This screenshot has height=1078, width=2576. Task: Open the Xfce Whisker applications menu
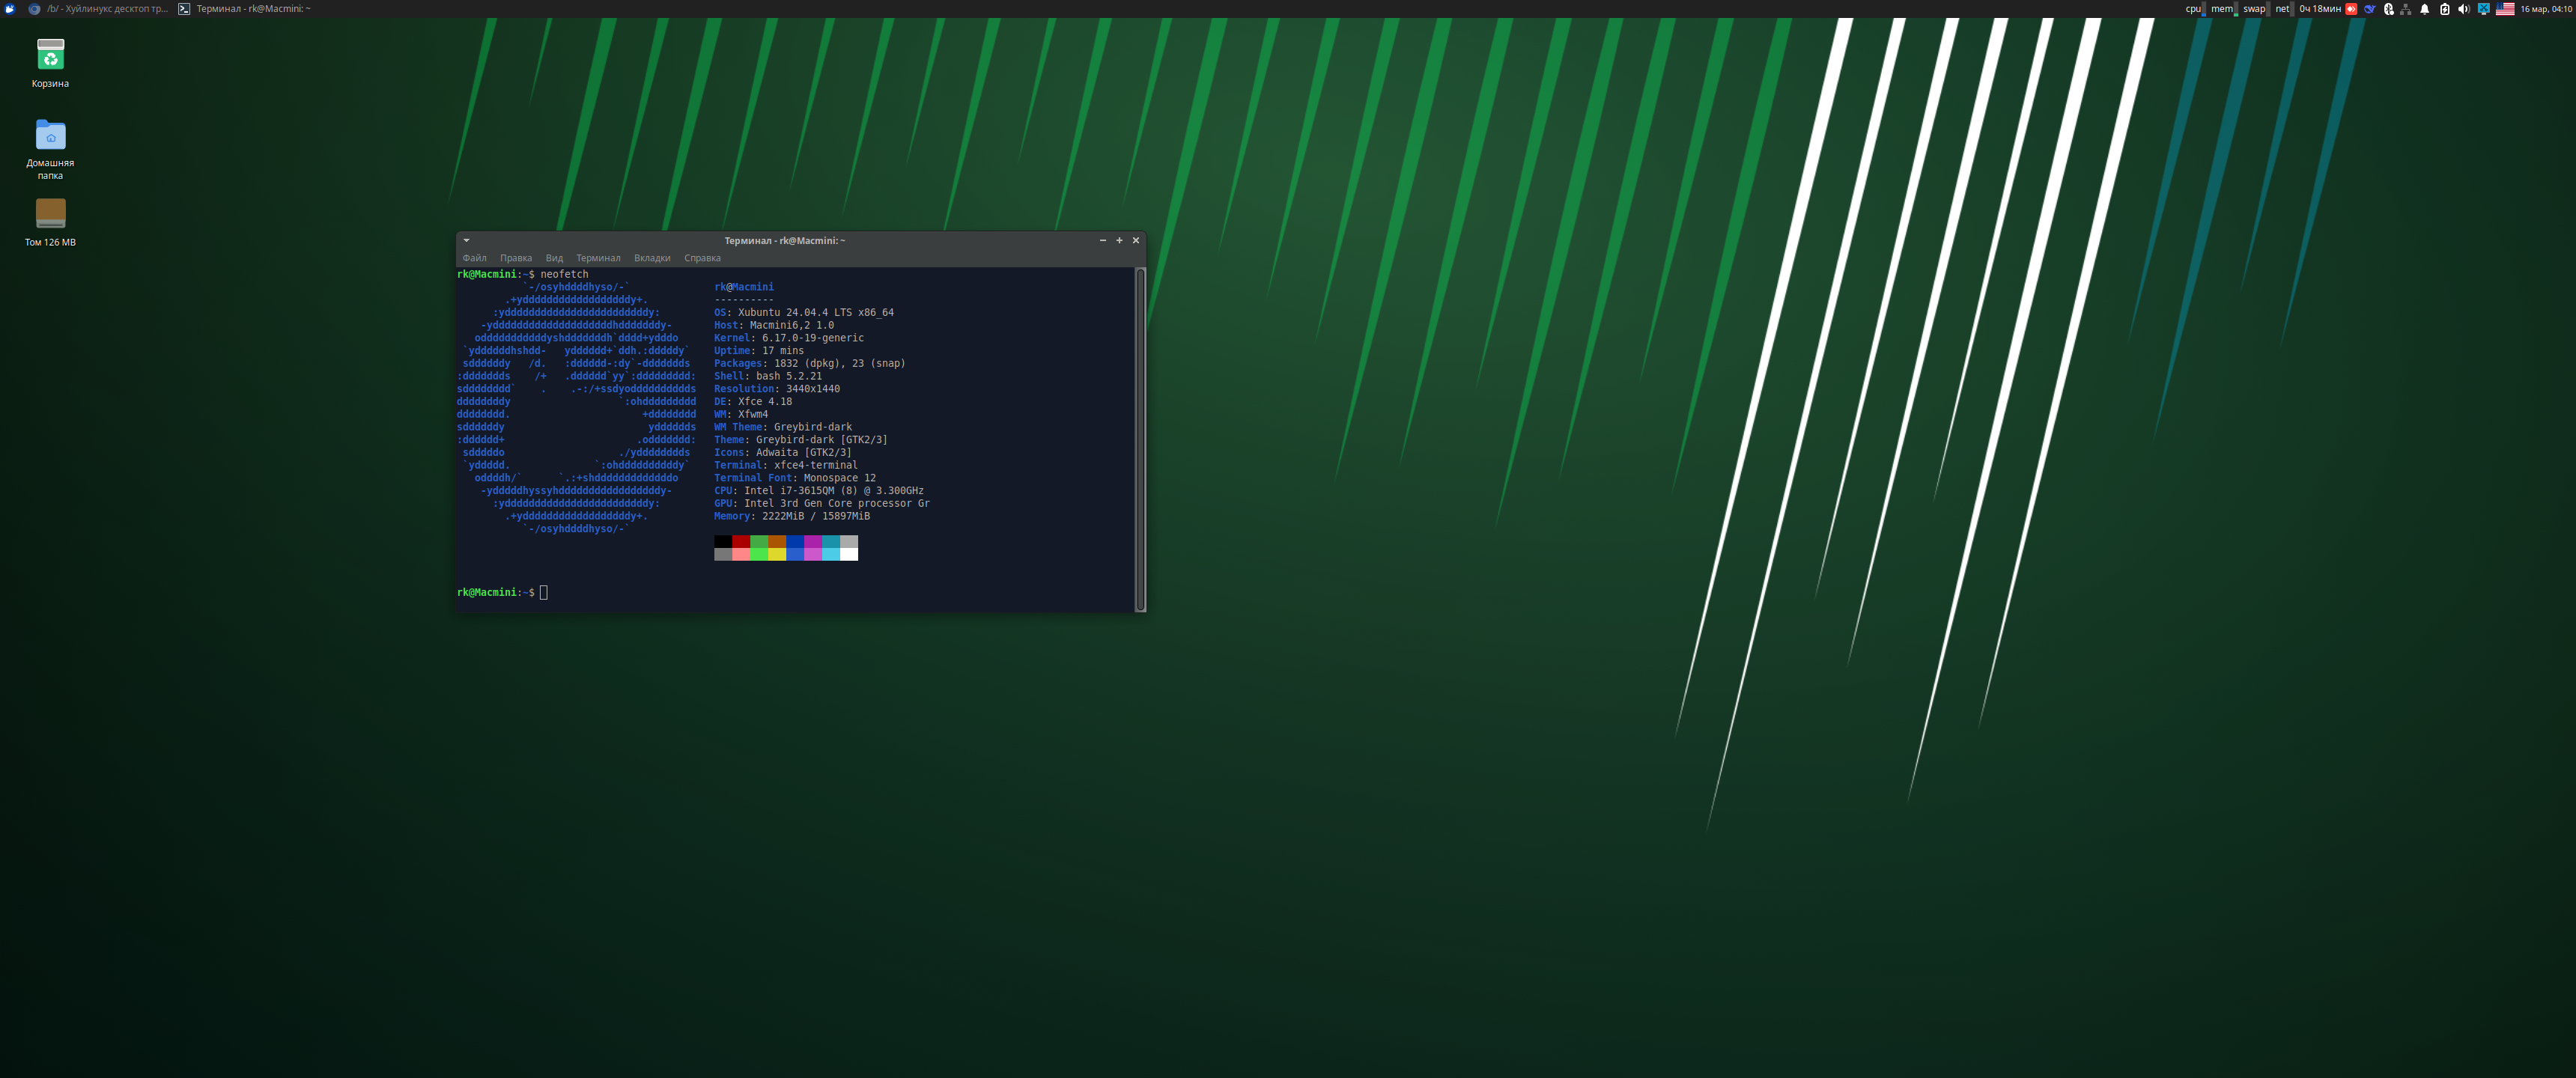pos(10,9)
